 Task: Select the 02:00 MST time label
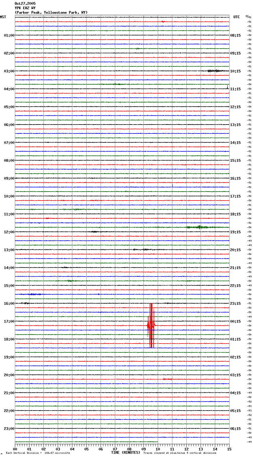(x=9, y=53)
